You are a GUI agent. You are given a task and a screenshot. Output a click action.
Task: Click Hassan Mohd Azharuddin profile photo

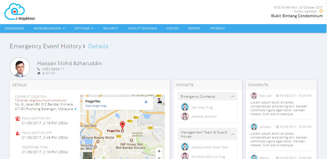(x=20, y=67)
